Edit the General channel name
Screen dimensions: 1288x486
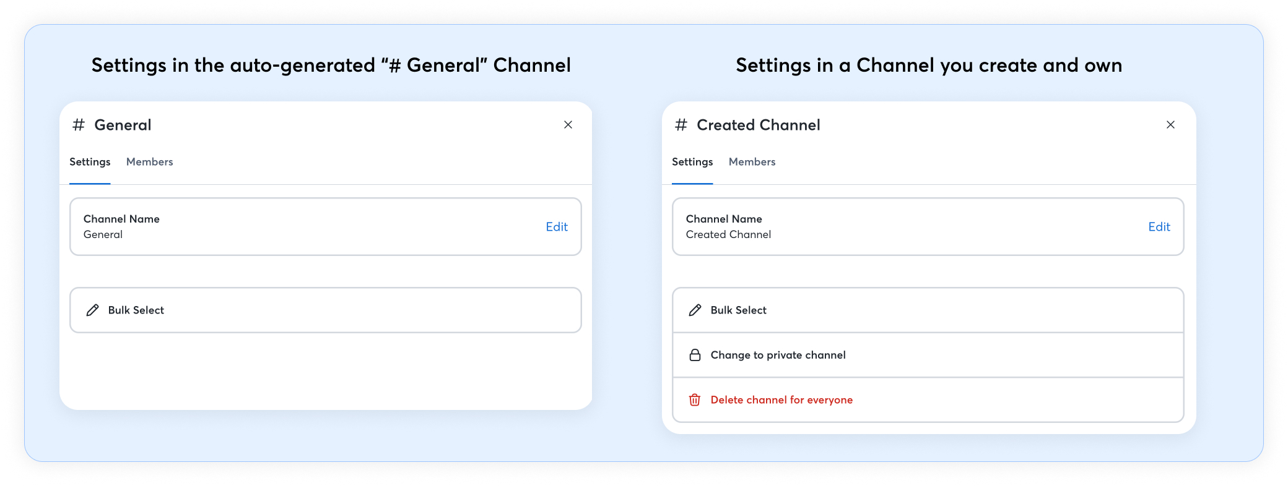[556, 227]
